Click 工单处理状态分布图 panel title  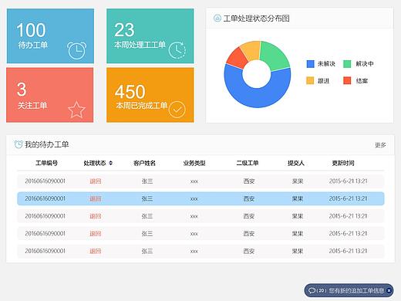257,19
